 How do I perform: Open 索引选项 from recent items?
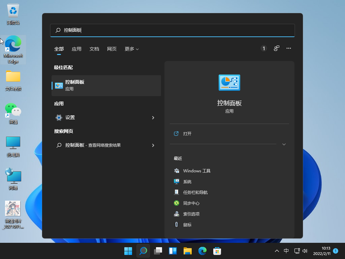point(191,214)
